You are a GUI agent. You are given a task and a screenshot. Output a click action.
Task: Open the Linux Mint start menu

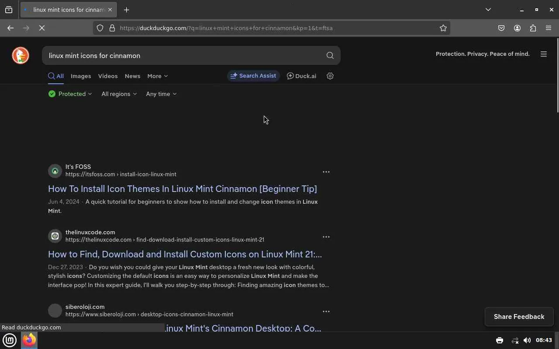tap(10, 340)
